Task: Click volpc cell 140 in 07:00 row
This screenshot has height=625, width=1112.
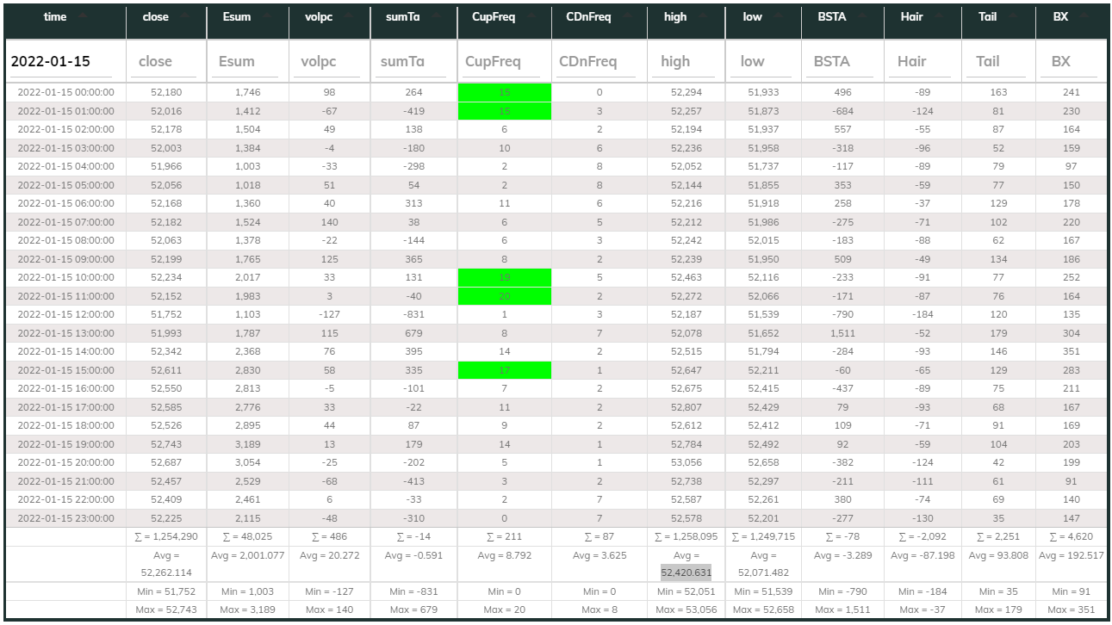Action: click(x=330, y=222)
